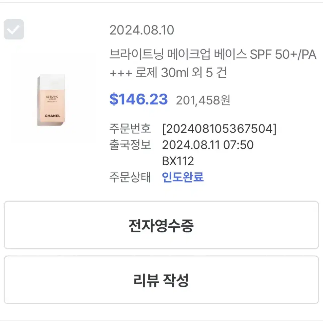Screen dimensions: 323x323
Task: Open the Chanel Le Blanc product thumbnail
Action: pos(51,100)
